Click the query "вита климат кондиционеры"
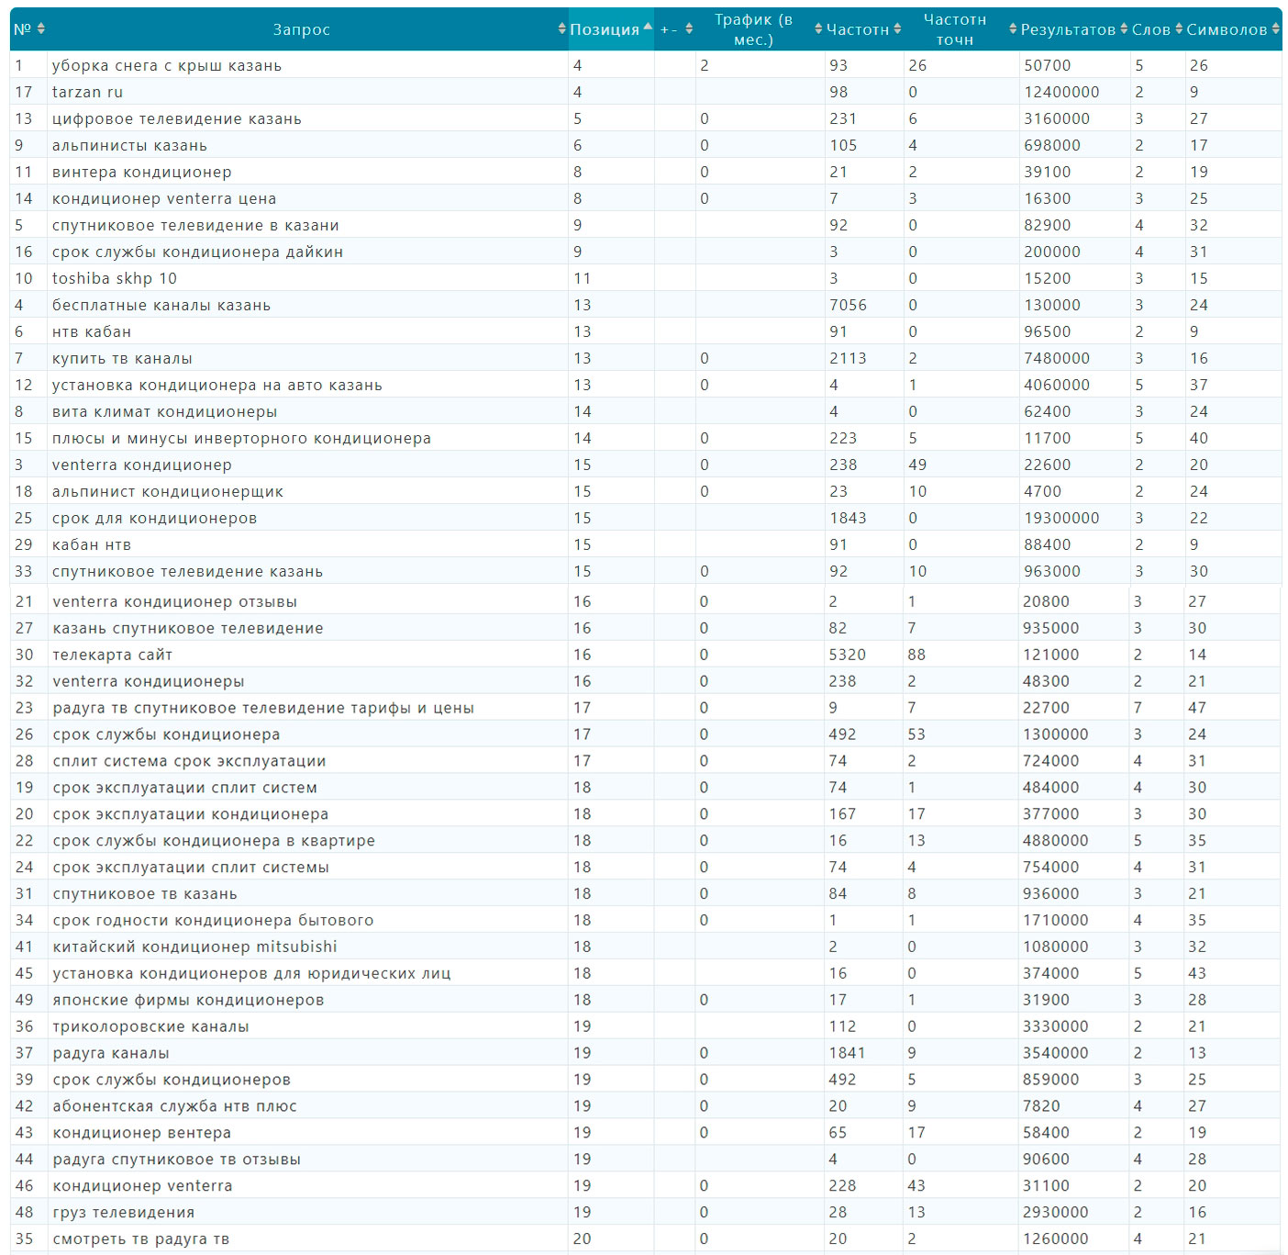1288x1255 pixels. click(x=165, y=411)
